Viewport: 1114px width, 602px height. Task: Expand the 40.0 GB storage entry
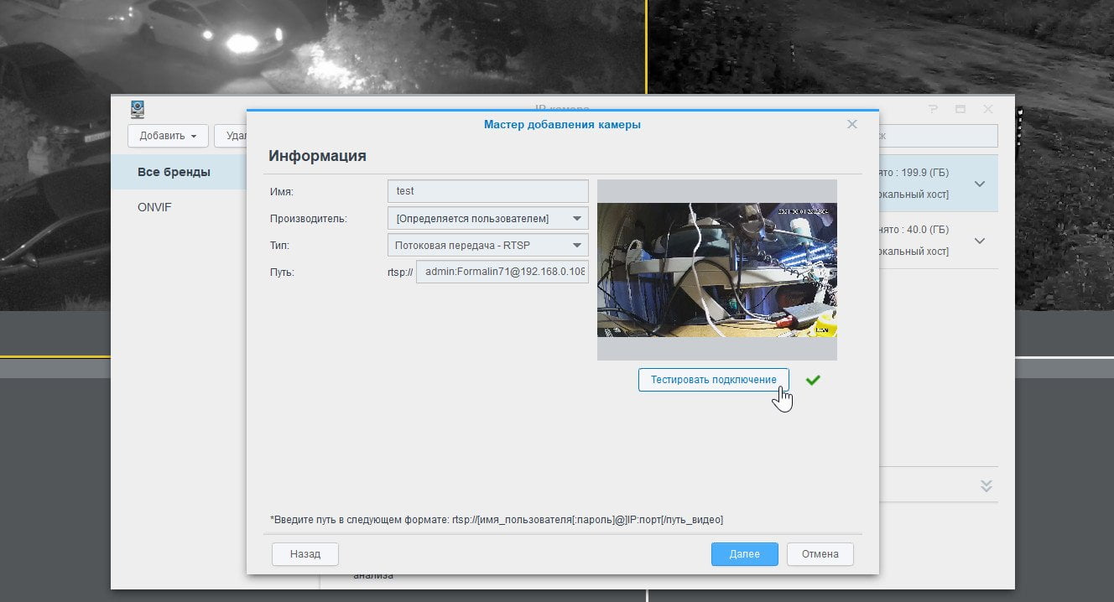coord(979,241)
